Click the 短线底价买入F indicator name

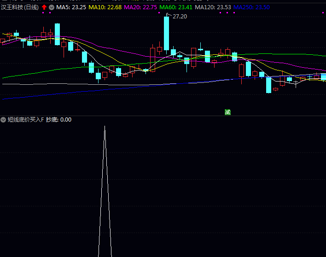click(x=25, y=120)
